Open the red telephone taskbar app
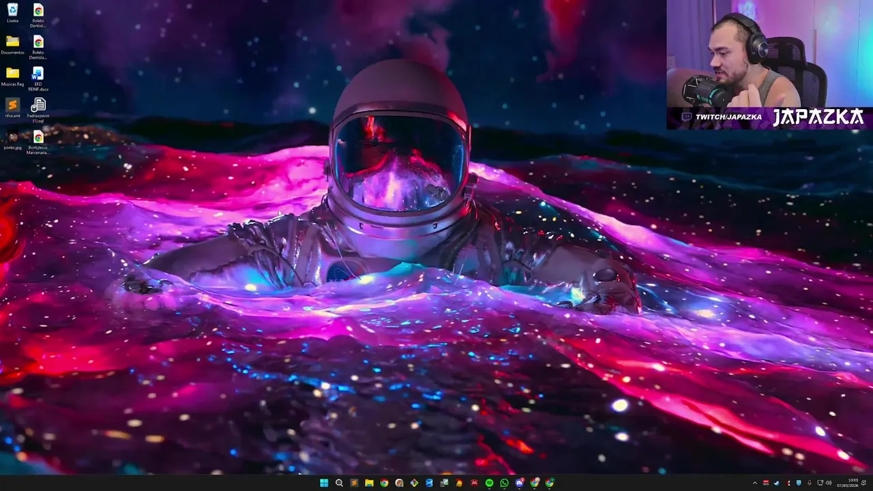The image size is (873, 491). click(x=475, y=483)
